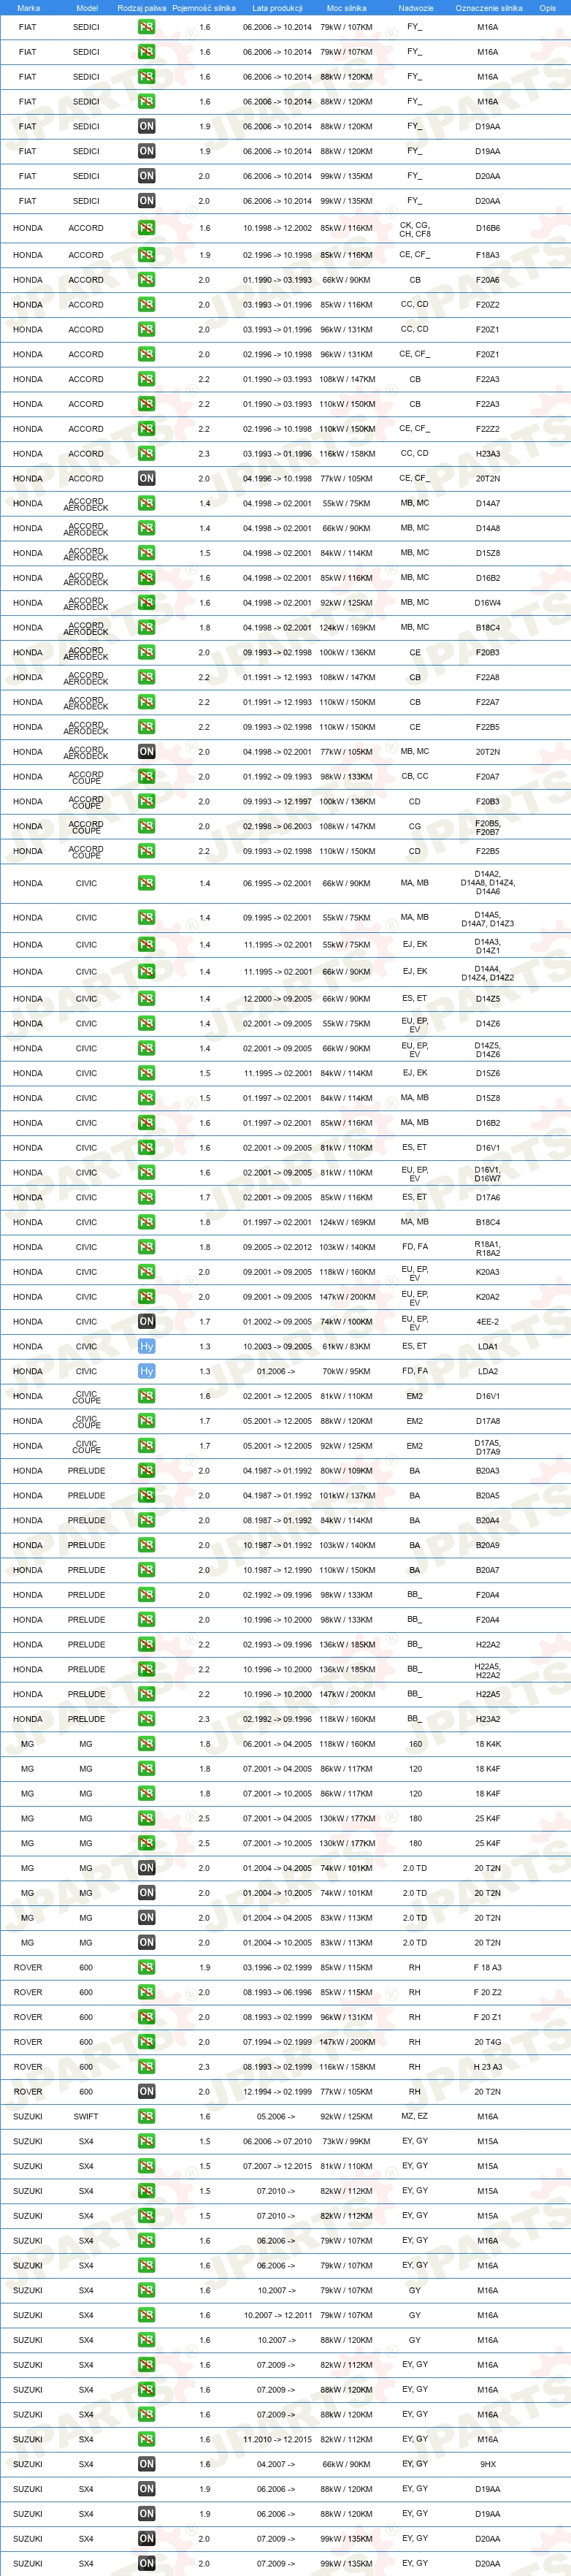The width and height of the screenshot is (571, 2576).
Task: Click petrol icon in Rover 600 F 18 A3 row
Action: coord(146,1968)
